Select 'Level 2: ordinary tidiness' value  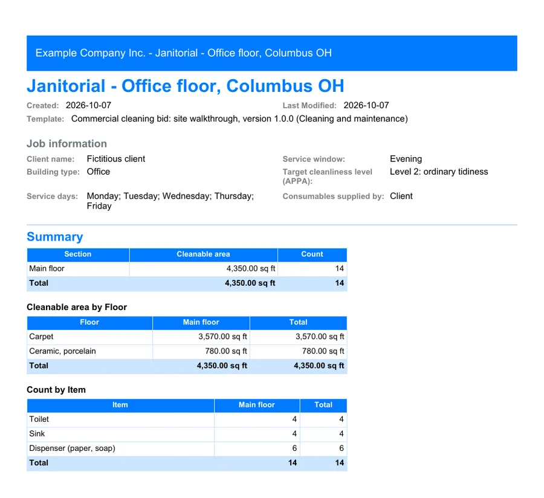[x=439, y=172]
